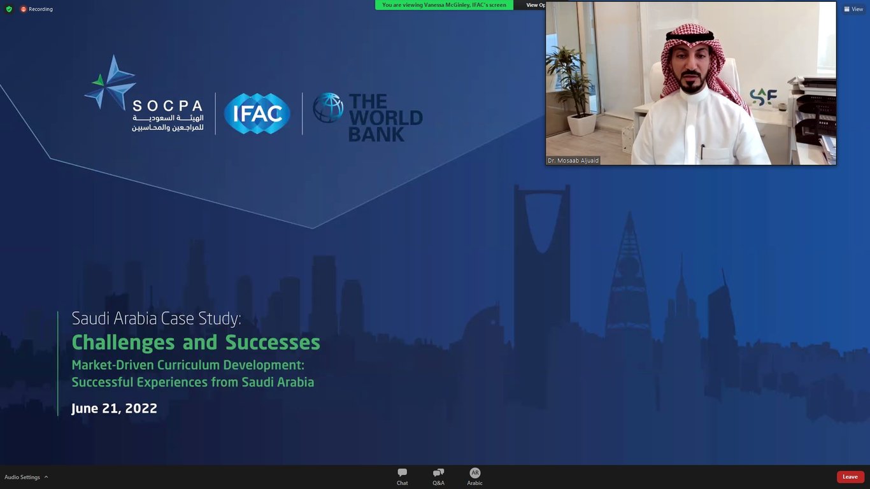Expand View Options dropdown
The width and height of the screenshot is (870, 489).
[535, 5]
